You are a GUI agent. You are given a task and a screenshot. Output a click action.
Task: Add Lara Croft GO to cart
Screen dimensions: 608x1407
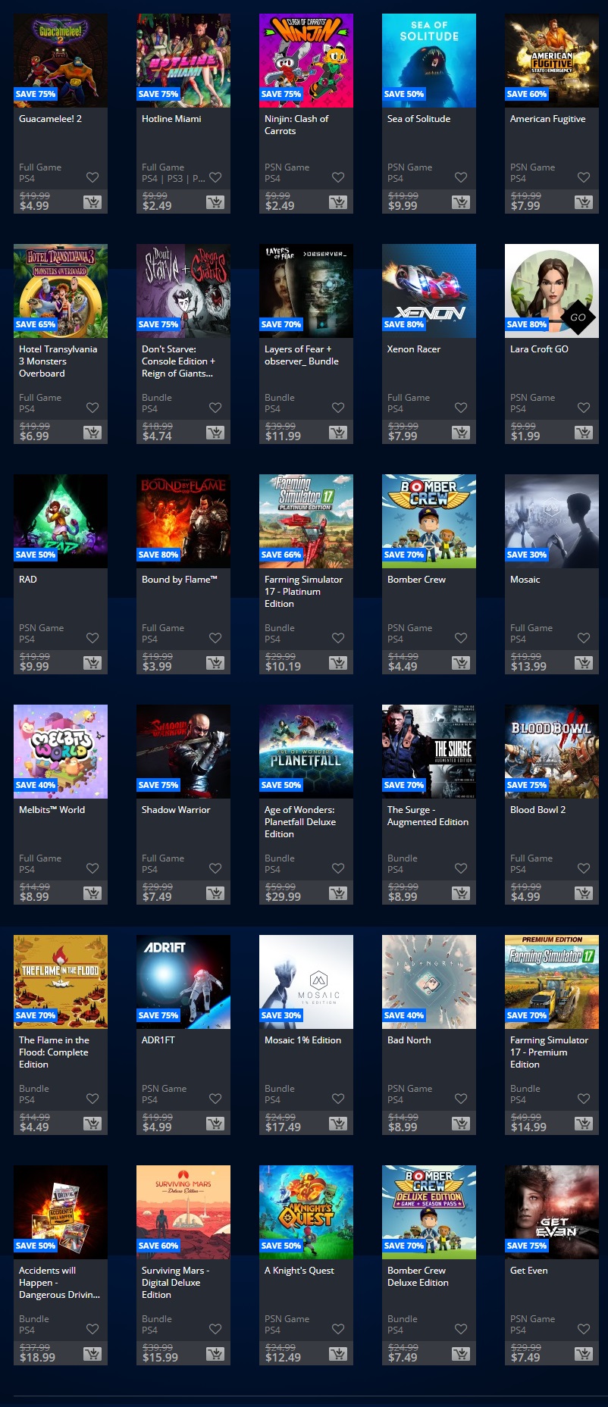click(583, 433)
